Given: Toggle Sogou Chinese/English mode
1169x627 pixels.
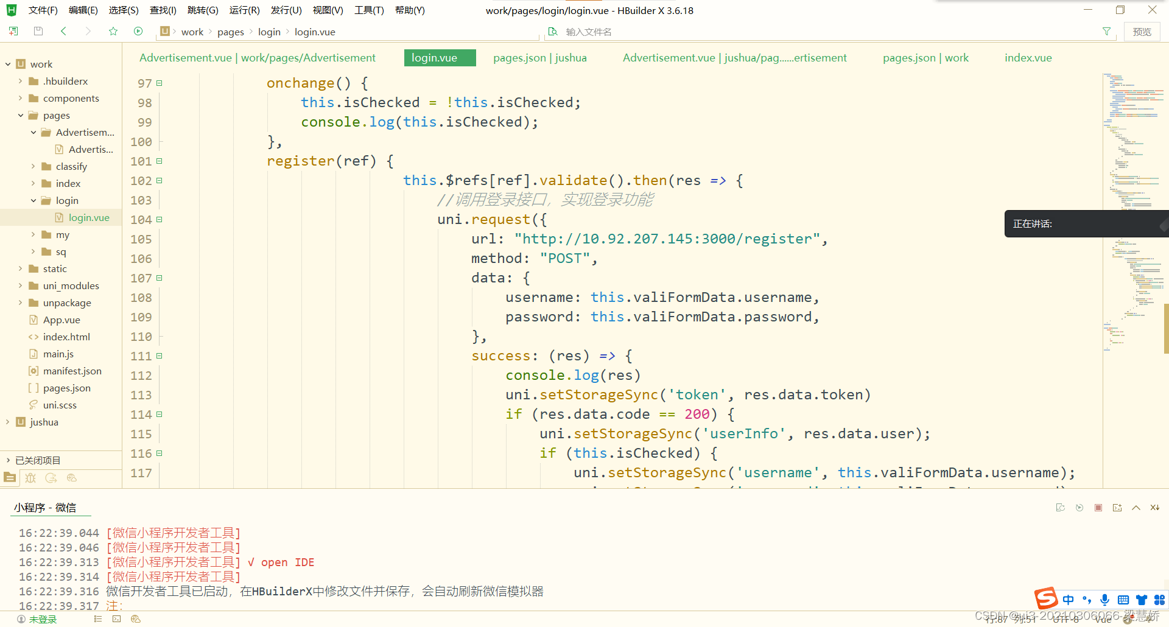Looking at the screenshot, I should click(x=1069, y=600).
